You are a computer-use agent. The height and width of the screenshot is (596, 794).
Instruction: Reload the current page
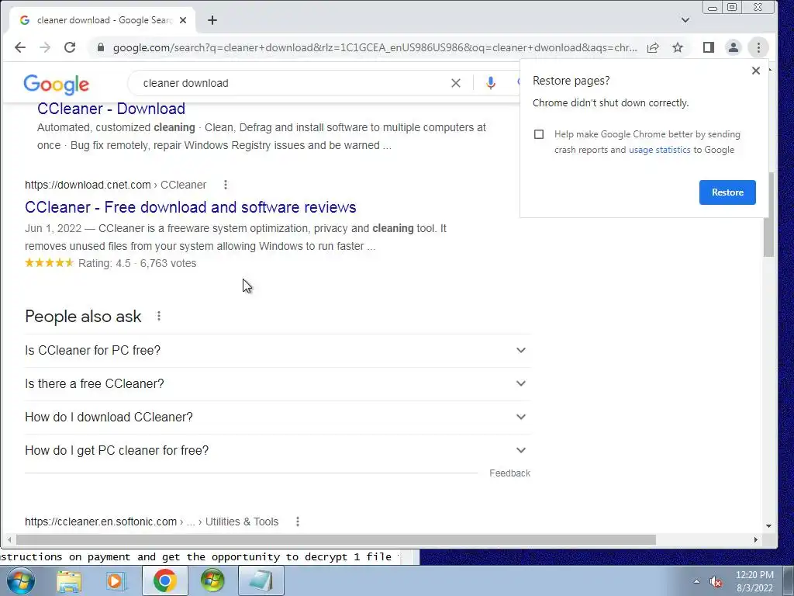coord(70,47)
